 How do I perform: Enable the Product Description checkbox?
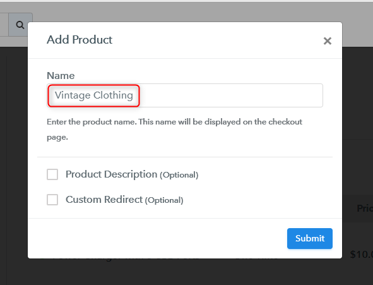[x=52, y=174]
